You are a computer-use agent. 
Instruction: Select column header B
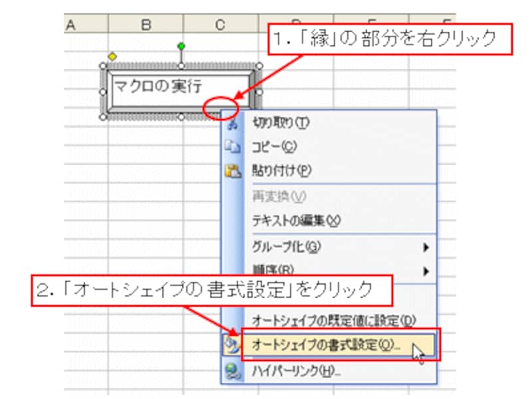click(x=146, y=25)
